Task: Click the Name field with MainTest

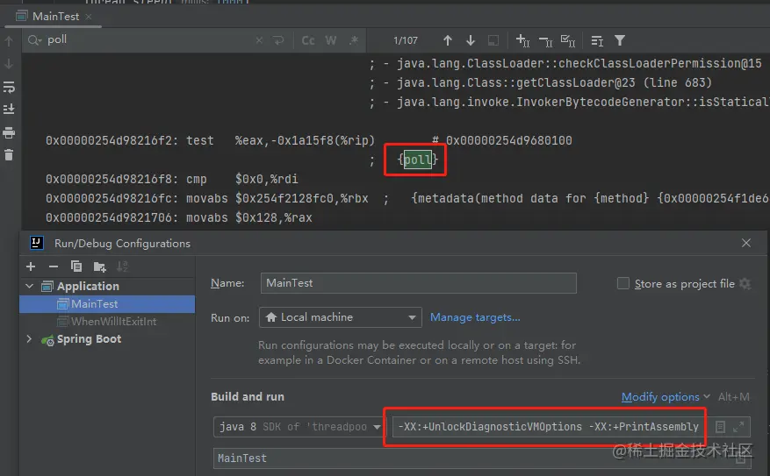Action: [419, 283]
